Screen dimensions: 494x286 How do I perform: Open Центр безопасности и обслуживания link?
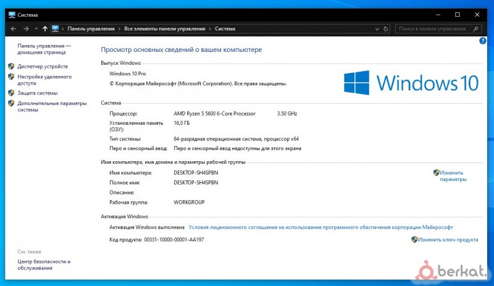point(44,264)
